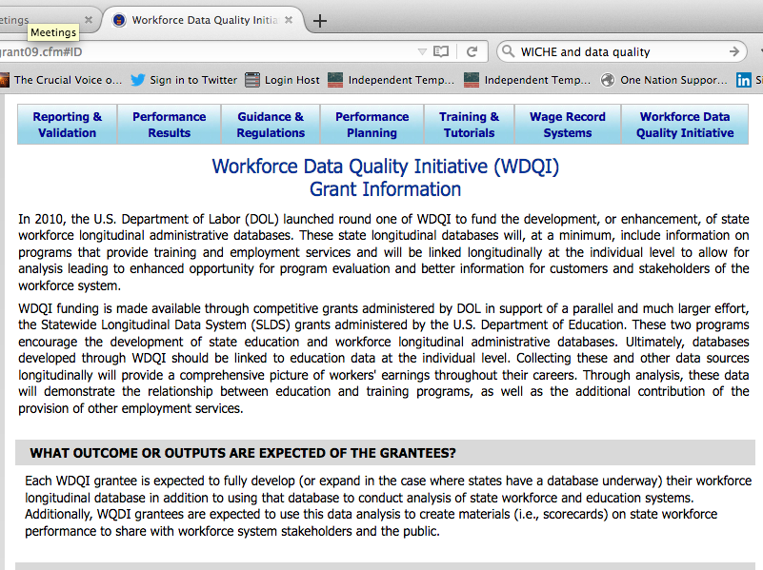Close the Meetings tab
Screen dimensions: 763x570
coord(88,20)
